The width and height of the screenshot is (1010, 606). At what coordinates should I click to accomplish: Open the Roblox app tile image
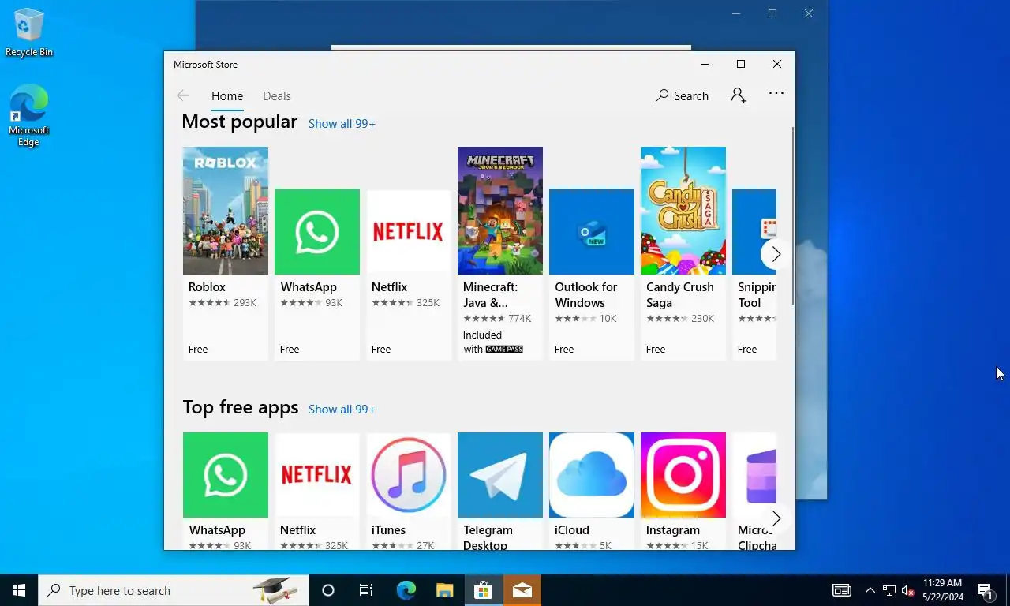226,211
